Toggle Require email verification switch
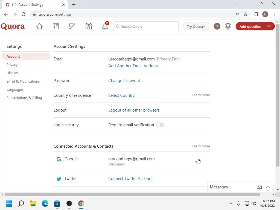The height and width of the screenshot is (210, 280). [160, 125]
